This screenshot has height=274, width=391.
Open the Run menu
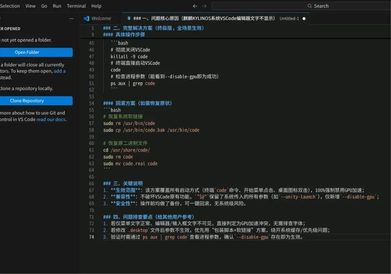click(x=57, y=6)
